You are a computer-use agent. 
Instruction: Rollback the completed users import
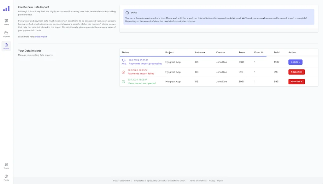click(x=296, y=81)
